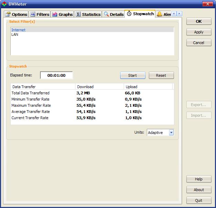Open the Units dropdown arrow

[171, 133]
